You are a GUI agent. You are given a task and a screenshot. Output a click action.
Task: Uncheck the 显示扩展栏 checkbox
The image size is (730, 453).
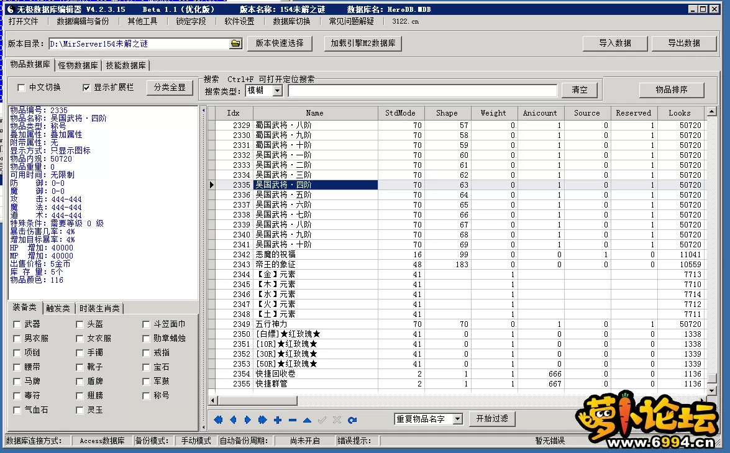tap(86, 88)
